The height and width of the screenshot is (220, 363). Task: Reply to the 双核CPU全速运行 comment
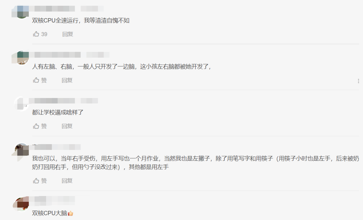pos(68,34)
